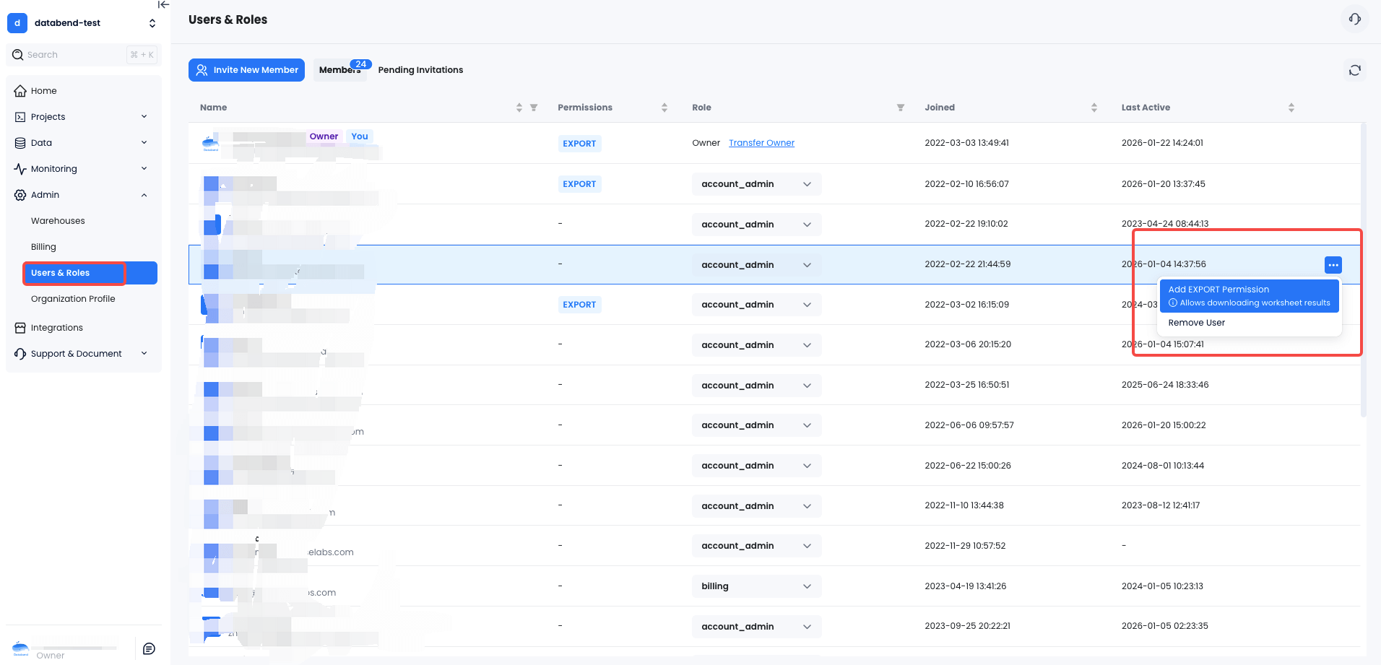Click the three-dot actions button in highlighted row
This screenshot has height=665, width=1381.
tap(1333, 265)
